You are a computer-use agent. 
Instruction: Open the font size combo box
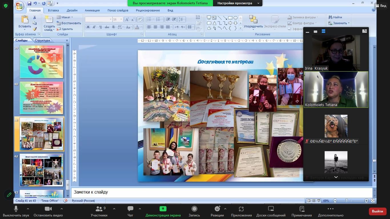[x=117, y=19]
